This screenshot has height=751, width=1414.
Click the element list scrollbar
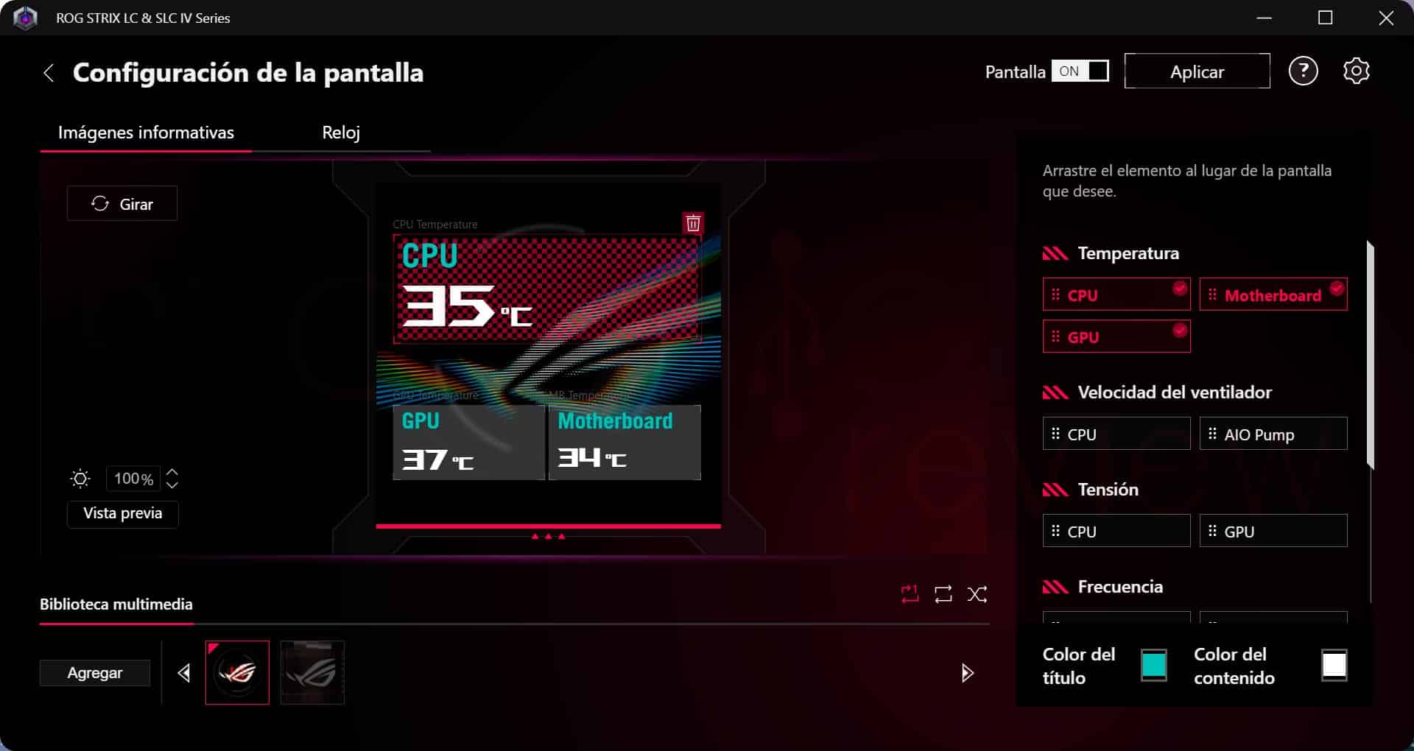[1370, 355]
